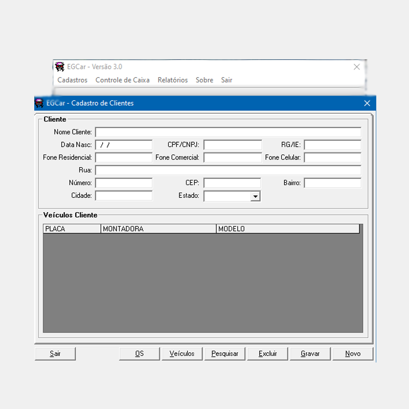
Task: Open the Controle de Caixa menu
Action: (122, 80)
